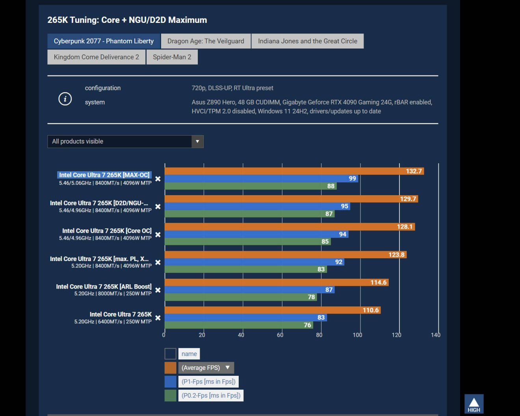
Task: Show Spider-Man 2 results
Action: click(172, 57)
